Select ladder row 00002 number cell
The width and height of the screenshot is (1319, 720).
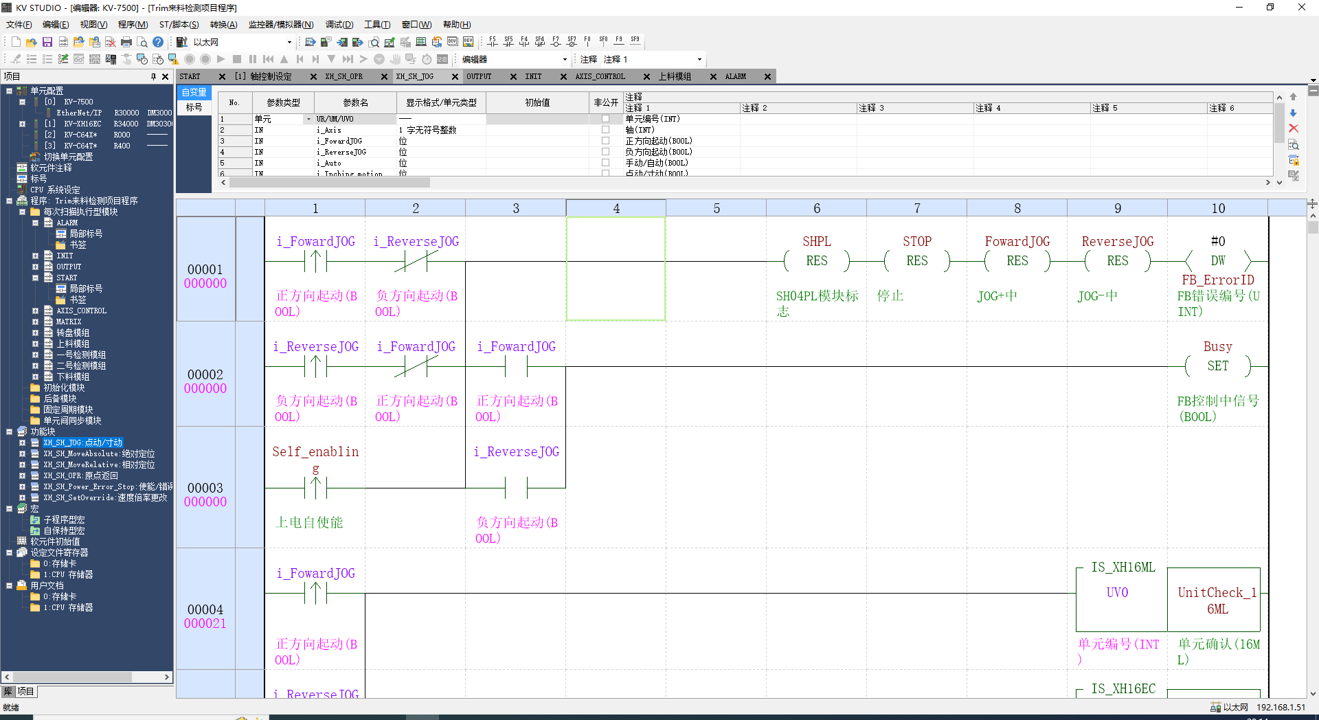[205, 374]
